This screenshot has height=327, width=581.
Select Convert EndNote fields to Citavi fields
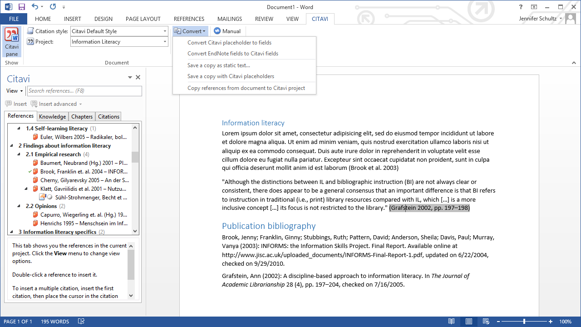[x=244, y=54]
